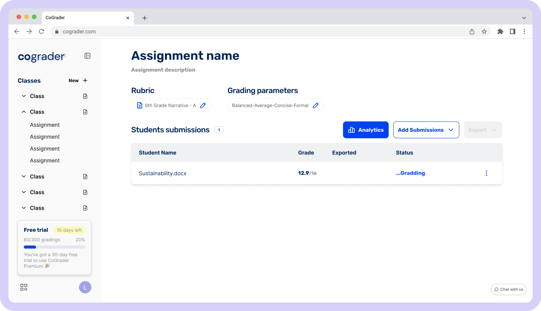Open the Add Submissions dropdown
541x311 pixels.
coord(426,130)
